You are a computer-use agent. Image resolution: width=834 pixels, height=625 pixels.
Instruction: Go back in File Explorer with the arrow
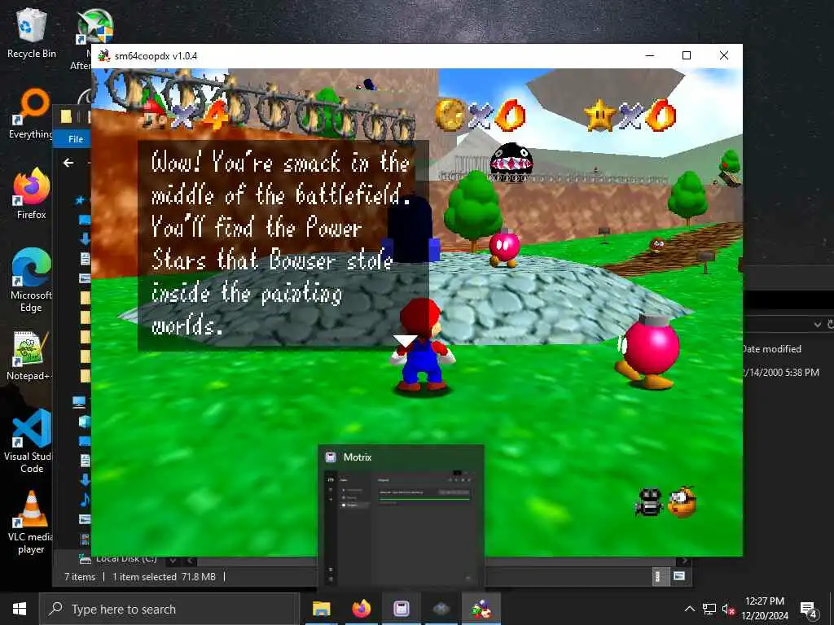(x=68, y=163)
